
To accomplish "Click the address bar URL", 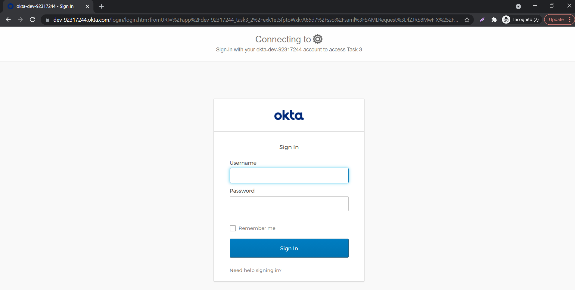I will tap(211, 20).
